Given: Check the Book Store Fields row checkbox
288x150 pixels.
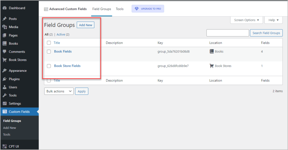Looking at the screenshot, I should [x=49, y=66].
